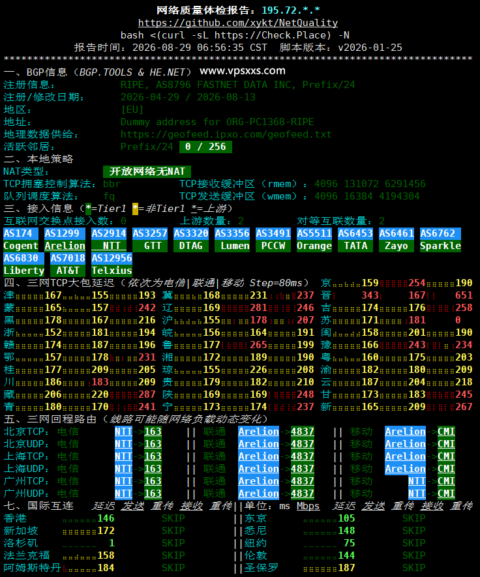Screen dimensions: 480x577
Task: Click the 香港 latency value 146
Action: click(x=106, y=518)
